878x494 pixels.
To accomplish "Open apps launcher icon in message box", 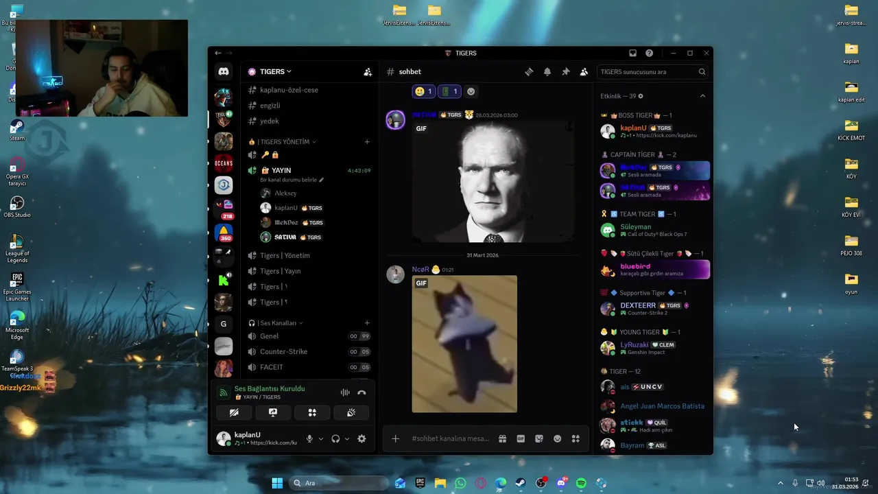I will tap(576, 438).
